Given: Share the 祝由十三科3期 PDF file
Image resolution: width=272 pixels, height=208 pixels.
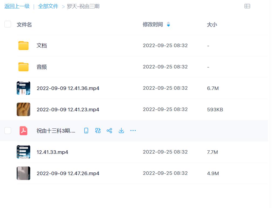Looking at the screenshot, I should (x=109, y=130).
